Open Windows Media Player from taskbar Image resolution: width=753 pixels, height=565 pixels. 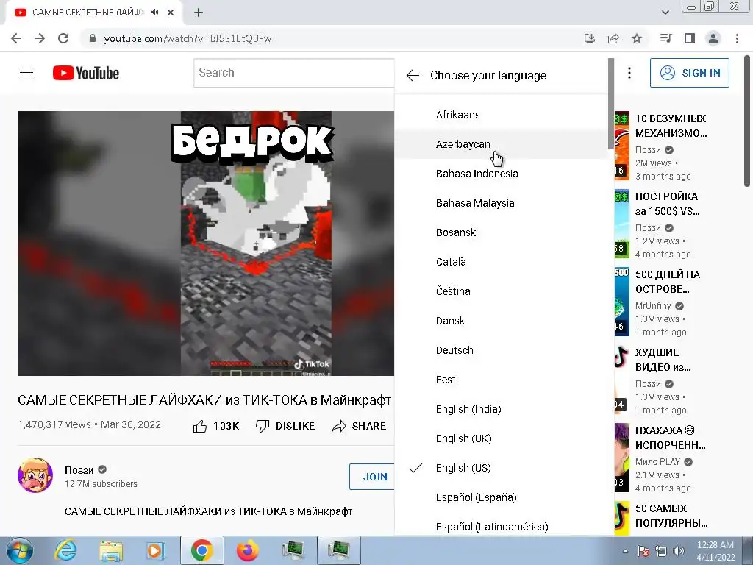coord(156,550)
